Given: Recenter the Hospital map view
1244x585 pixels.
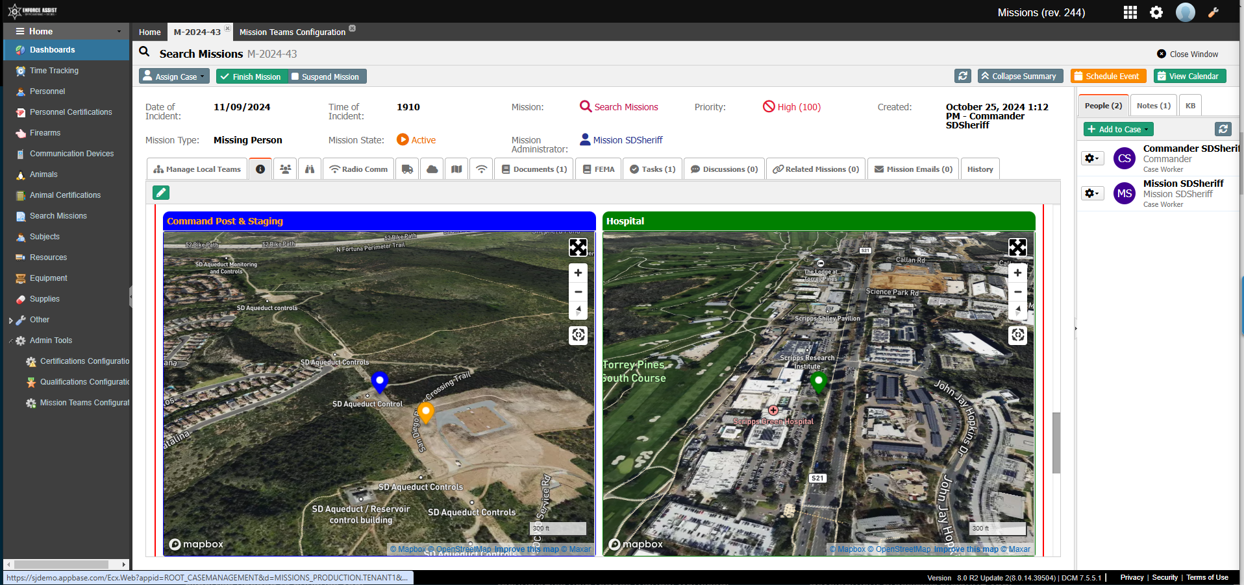Looking at the screenshot, I should (1017, 335).
